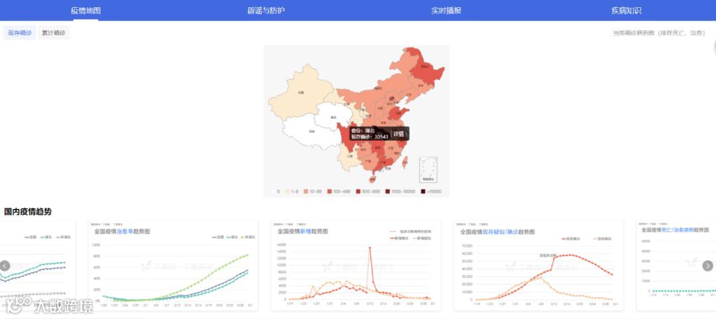The width and height of the screenshot is (716, 319).
Task: Go to the 疾病知识 tab
Action: [x=626, y=11]
